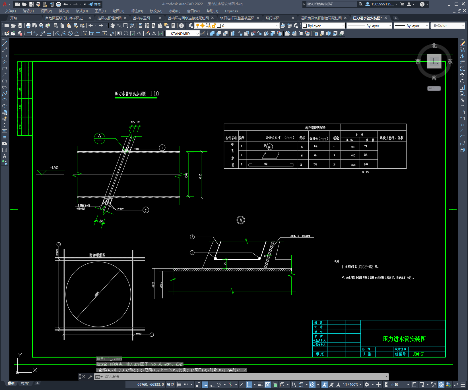The height and width of the screenshot is (390, 468).
Task: Select the Mirror tool in the modify toolbar
Action: click(x=462, y=56)
